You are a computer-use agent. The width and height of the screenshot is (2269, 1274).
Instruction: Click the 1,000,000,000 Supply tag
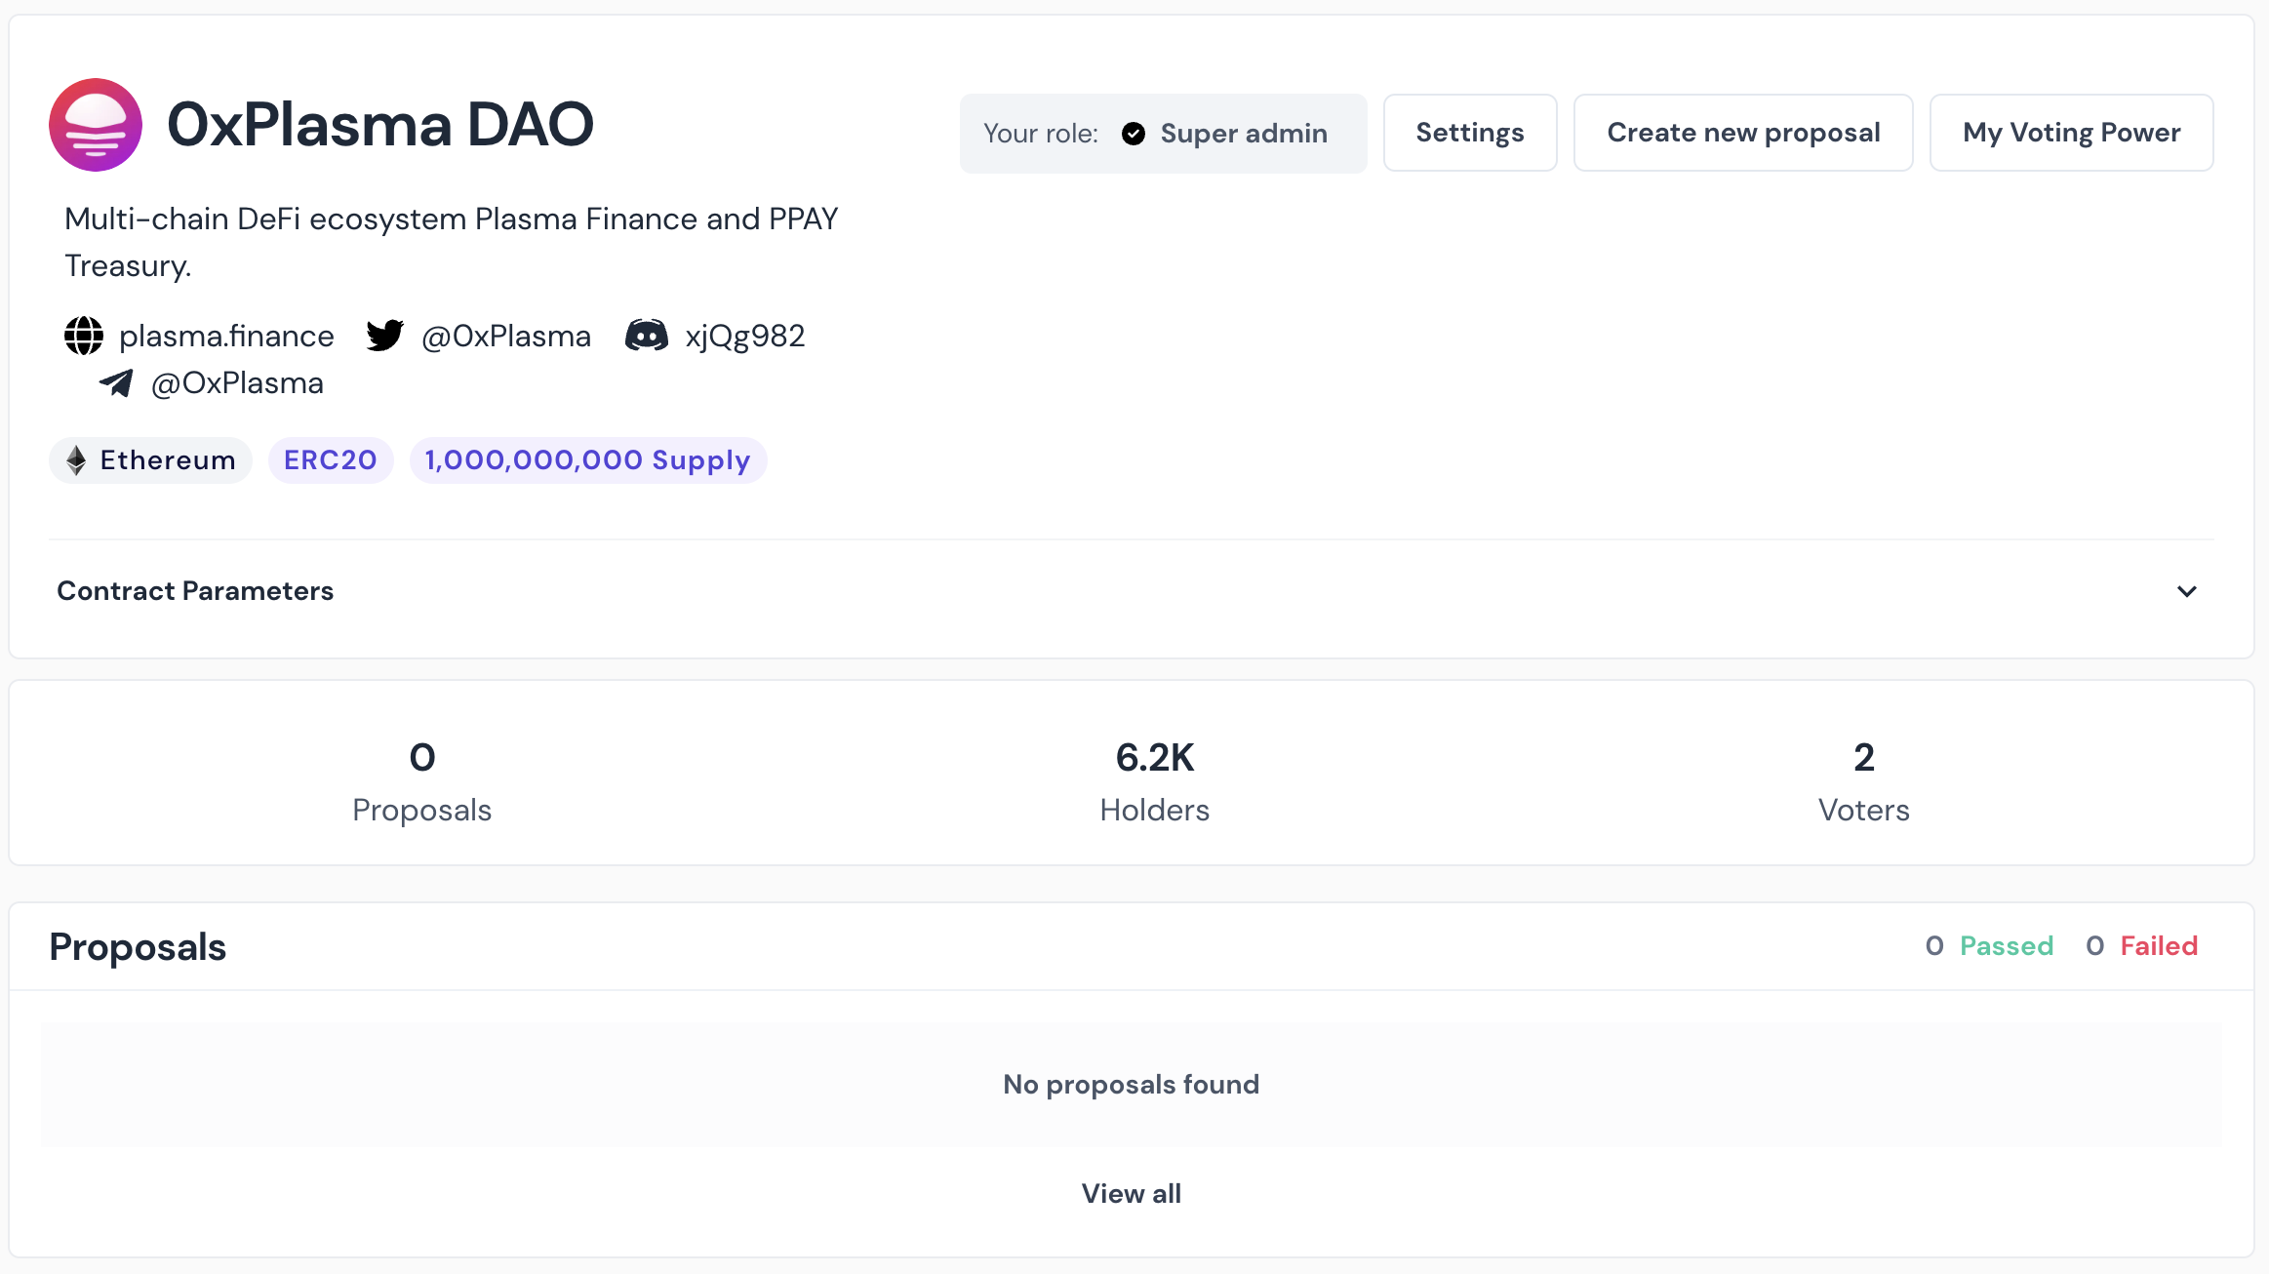click(x=587, y=460)
